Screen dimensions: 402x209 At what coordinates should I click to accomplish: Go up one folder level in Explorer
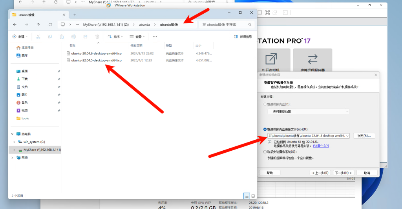point(38,25)
